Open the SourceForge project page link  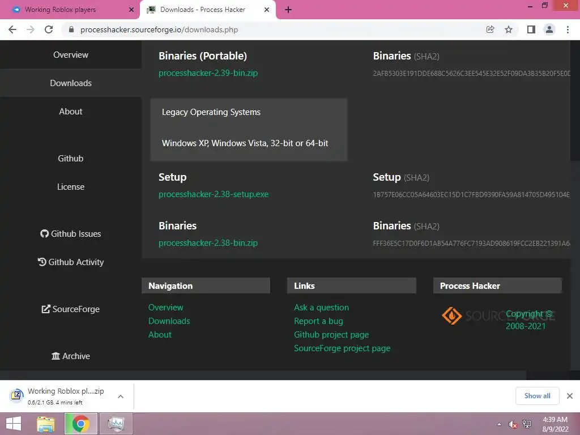pyautogui.click(x=342, y=348)
